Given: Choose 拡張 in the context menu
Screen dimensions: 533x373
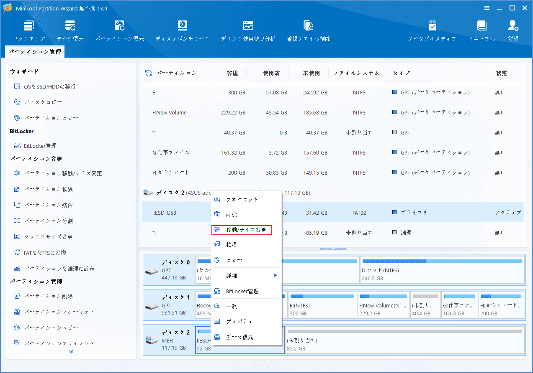Looking at the screenshot, I should tap(247, 245).
